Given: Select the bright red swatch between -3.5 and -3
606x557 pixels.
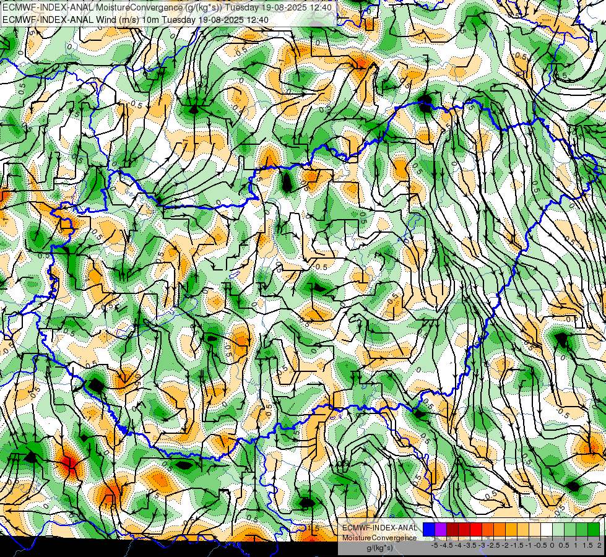Looking at the screenshot, I should point(476,530).
